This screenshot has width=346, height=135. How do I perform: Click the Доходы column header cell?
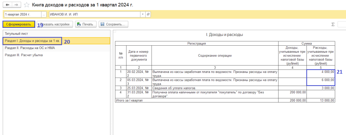click(x=293, y=55)
